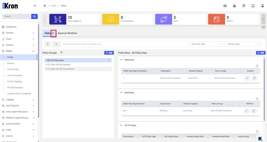This screenshot has height=142, width=267.
Task: Open Permit Zone in the sidebar
Action: coord(13,69)
